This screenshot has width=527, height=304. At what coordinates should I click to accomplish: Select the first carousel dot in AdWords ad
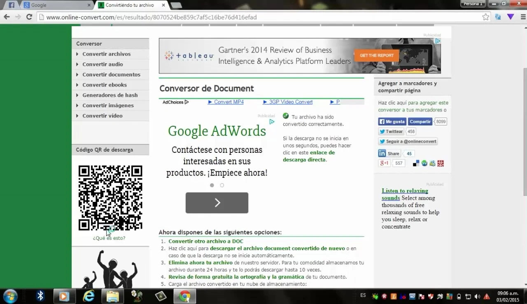click(x=212, y=185)
